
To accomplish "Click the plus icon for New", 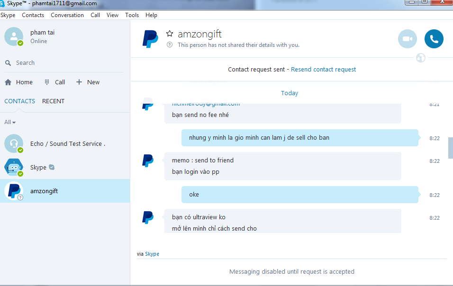I will click(x=79, y=82).
